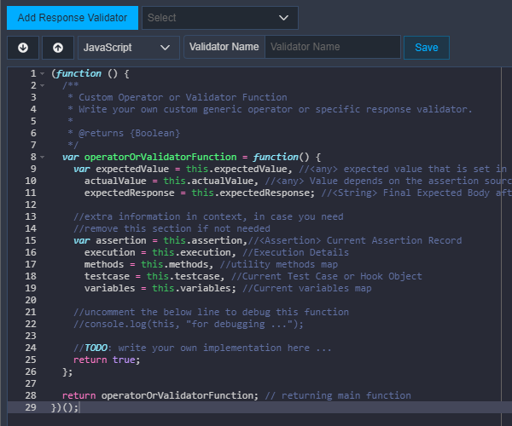Click the '@returns {Boolean}' comment
Screen dimensions: 512x426
129,133
